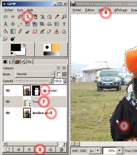
Task: Open the Sélection menu
Action: [104, 10]
